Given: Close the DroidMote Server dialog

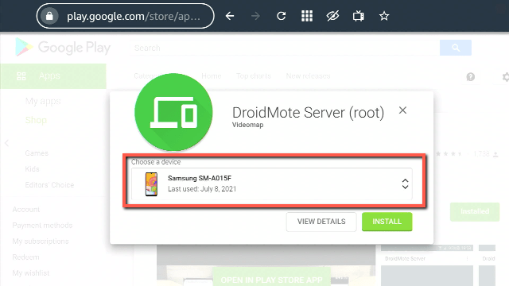Looking at the screenshot, I should point(402,110).
